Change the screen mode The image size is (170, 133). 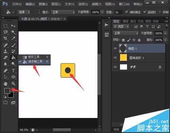coord(13,102)
